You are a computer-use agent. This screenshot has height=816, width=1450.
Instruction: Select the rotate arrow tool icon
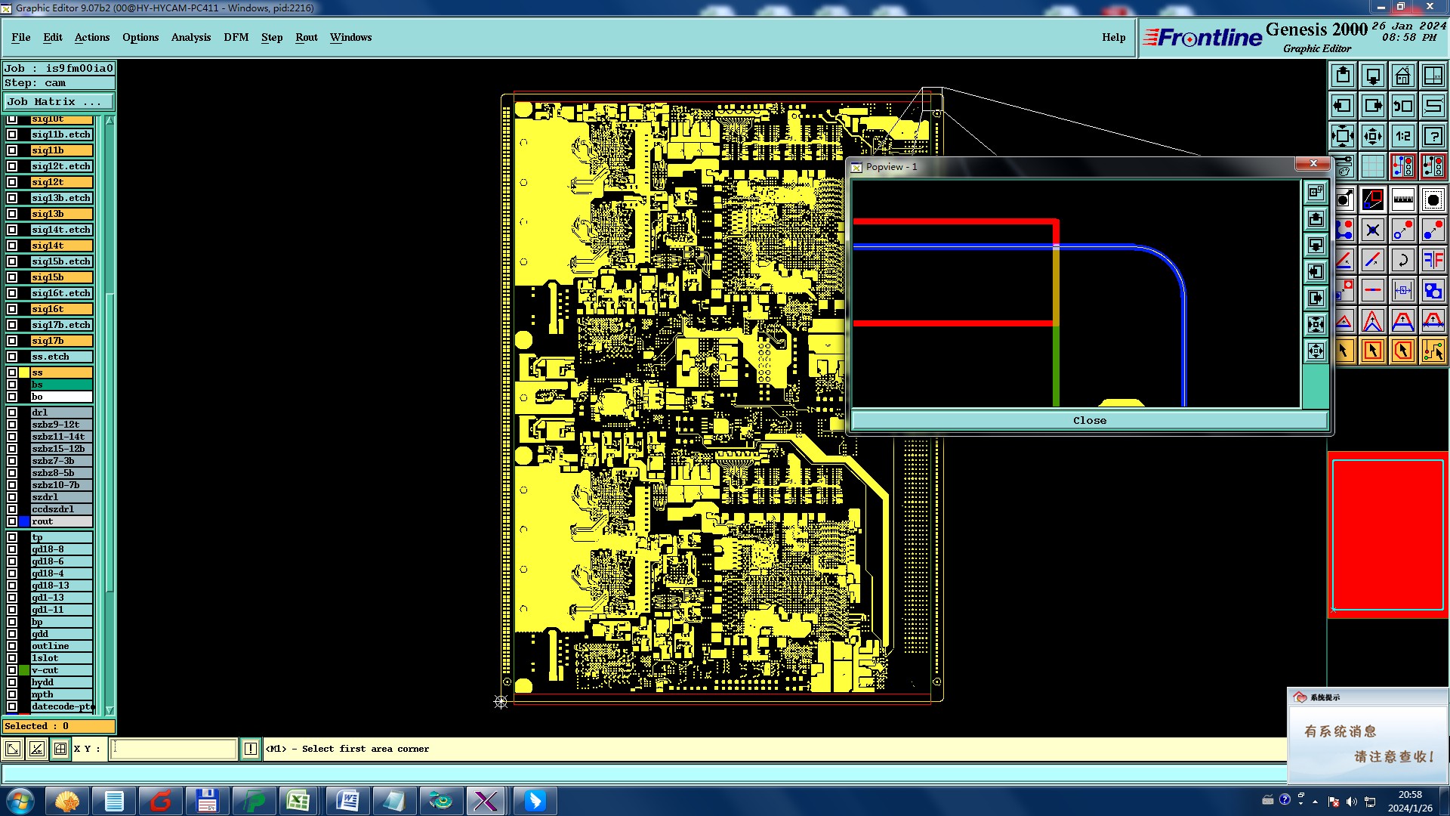coord(1402,260)
